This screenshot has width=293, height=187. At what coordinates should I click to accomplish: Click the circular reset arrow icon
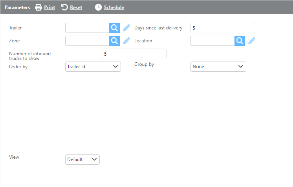pos(64,7)
